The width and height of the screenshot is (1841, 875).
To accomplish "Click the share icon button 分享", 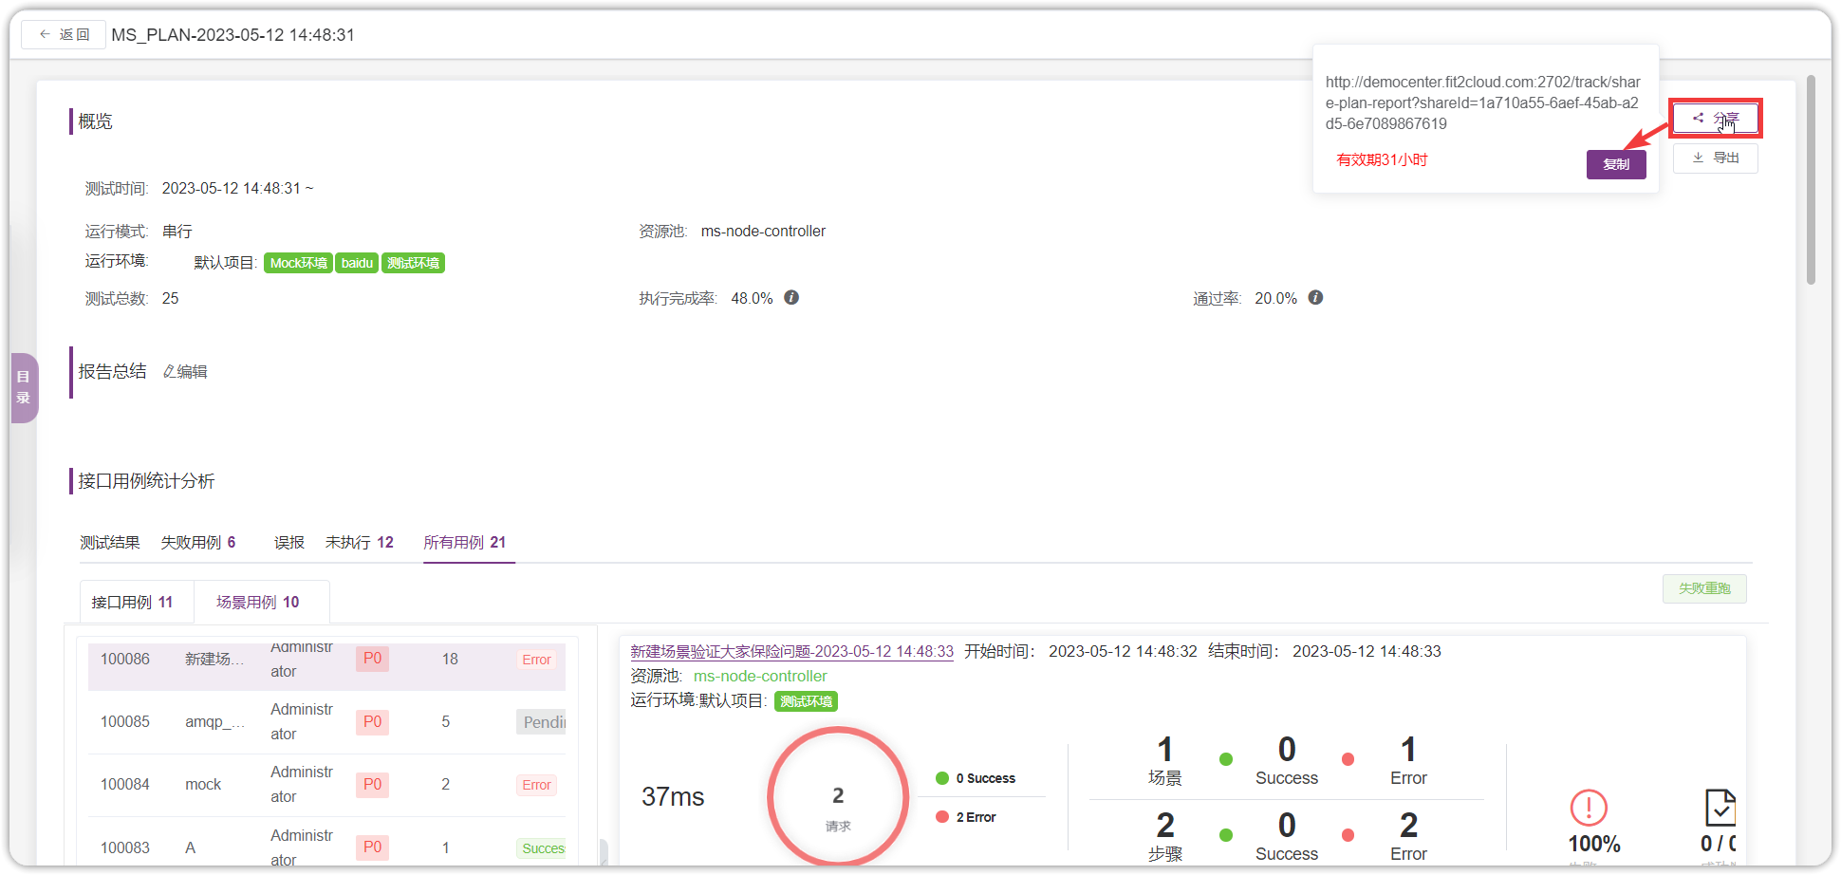I will click(1715, 119).
